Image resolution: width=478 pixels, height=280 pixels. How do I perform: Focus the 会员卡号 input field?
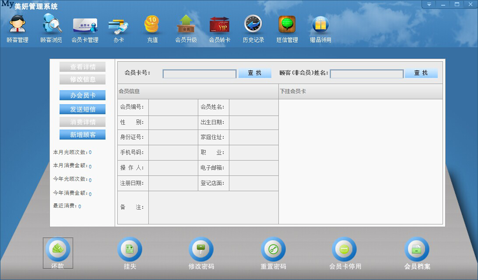pyautogui.click(x=199, y=74)
